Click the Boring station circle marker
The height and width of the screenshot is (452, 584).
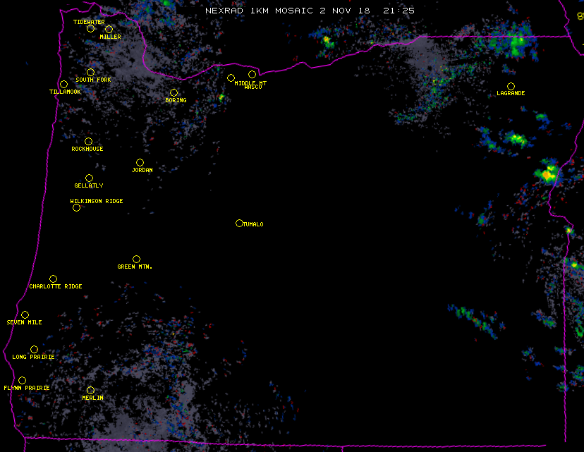coord(174,92)
